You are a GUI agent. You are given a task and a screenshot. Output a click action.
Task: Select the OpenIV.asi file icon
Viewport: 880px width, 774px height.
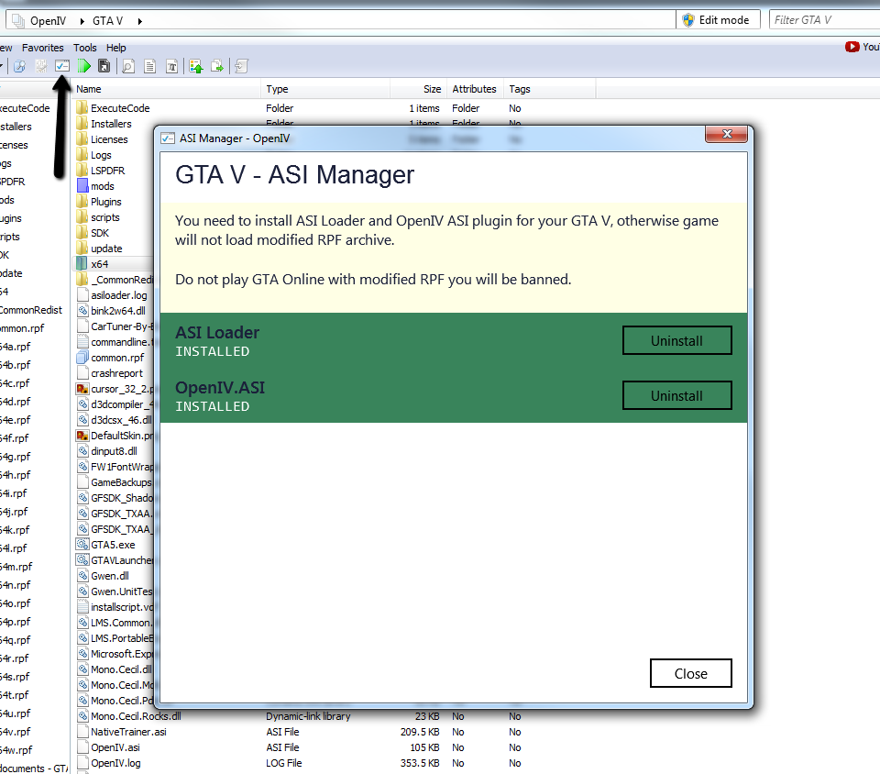click(82, 747)
